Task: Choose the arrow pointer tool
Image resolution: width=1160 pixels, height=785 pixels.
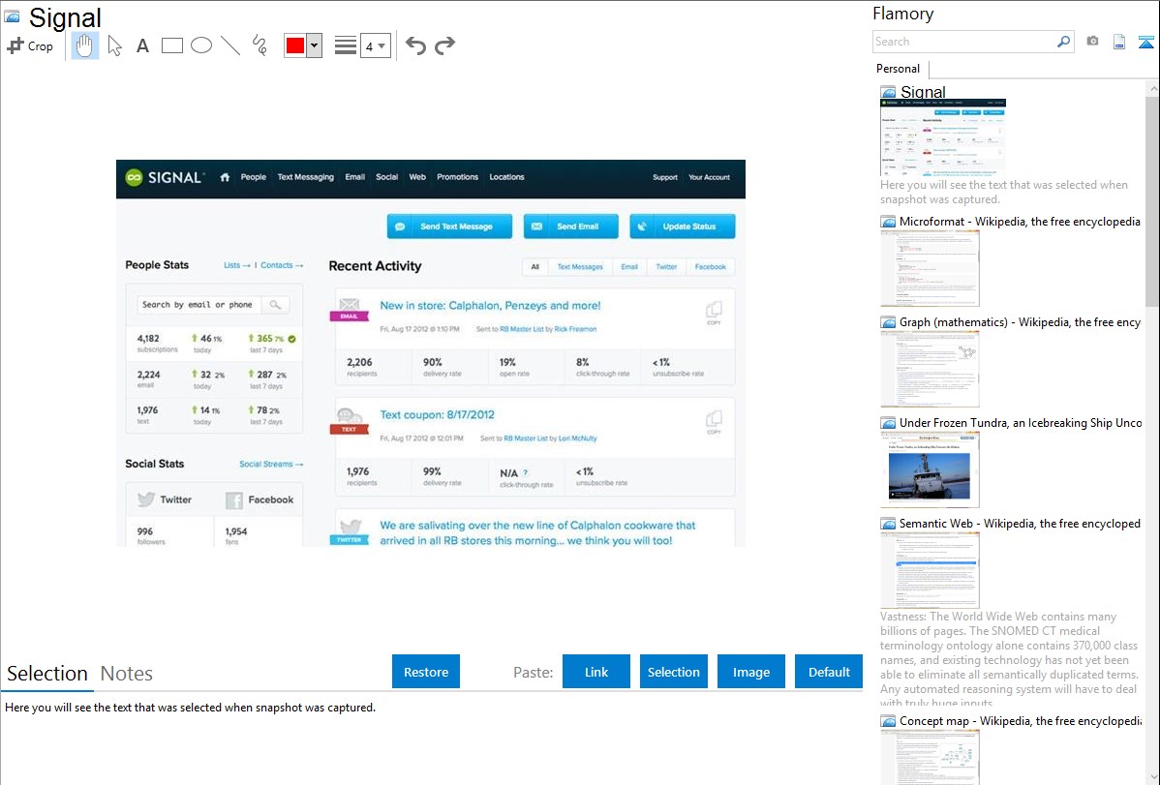Action: tap(114, 45)
